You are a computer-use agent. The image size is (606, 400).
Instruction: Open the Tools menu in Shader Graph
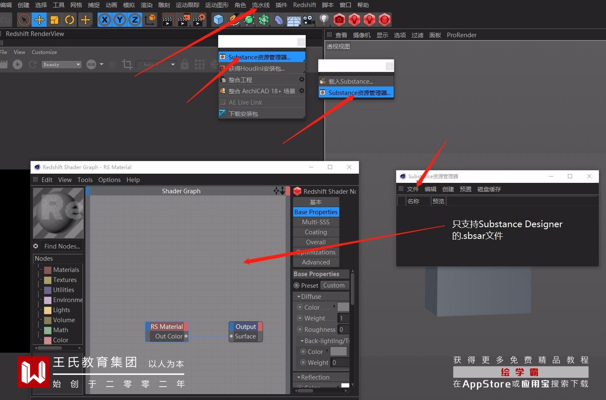point(85,180)
